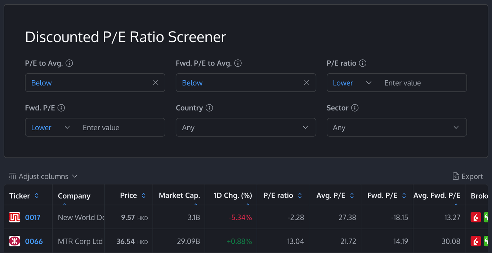Screen dimensions: 492x253
Task: Open ticker link 0017
Action: pyautogui.click(x=34, y=217)
